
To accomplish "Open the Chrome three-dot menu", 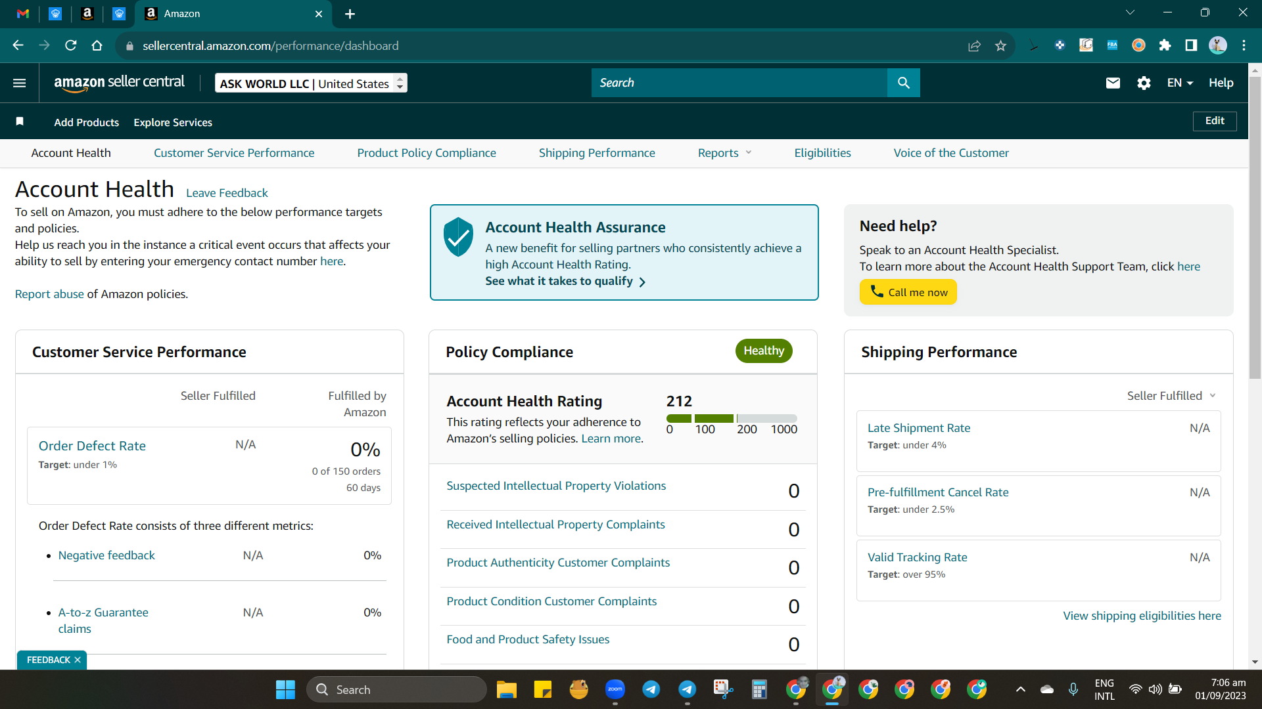I will click(x=1244, y=45).
